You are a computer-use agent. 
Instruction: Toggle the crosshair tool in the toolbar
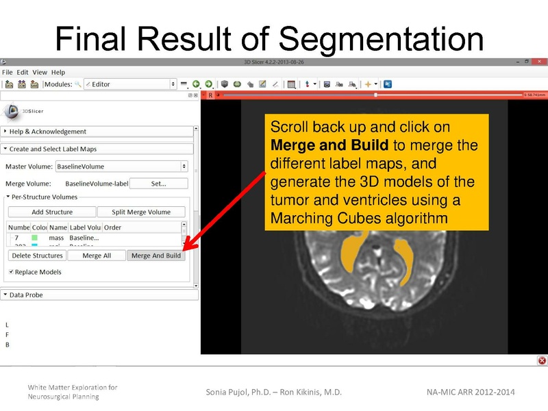(308, 84)
